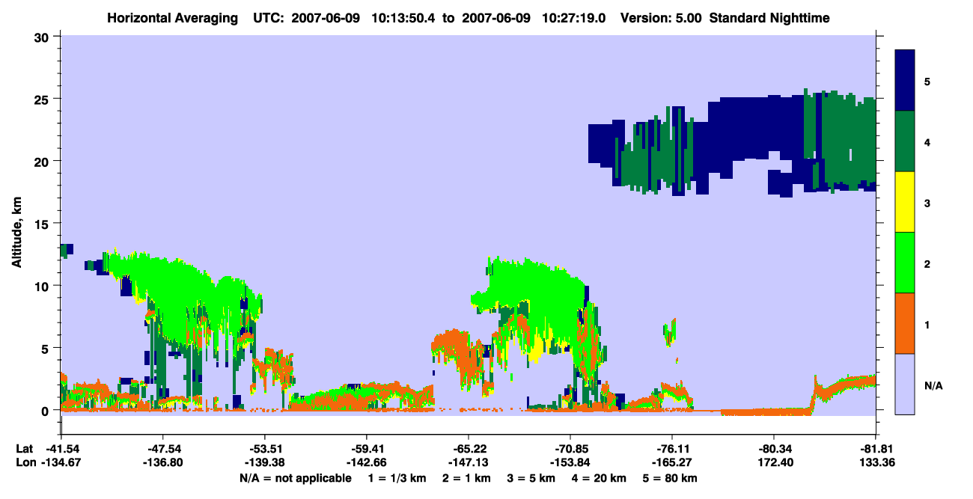The height and width of the screenshot is (499, 973).
Task: Click latitude value -53.51
Action: (264, 449)
